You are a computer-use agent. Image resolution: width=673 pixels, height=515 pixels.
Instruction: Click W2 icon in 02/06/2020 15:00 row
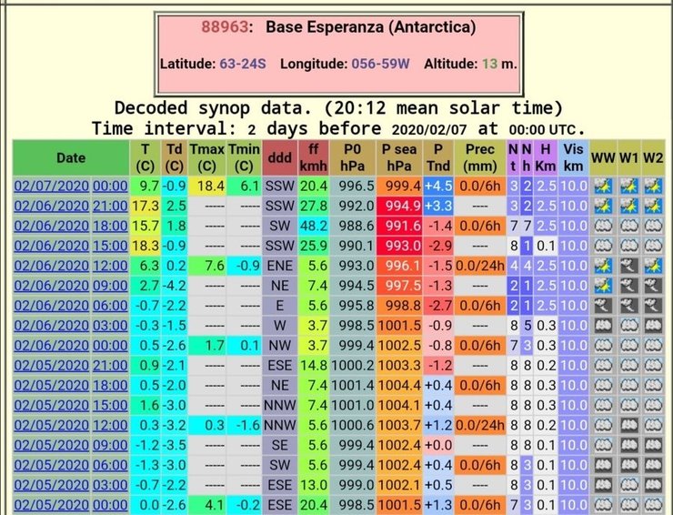pos(653,246)
